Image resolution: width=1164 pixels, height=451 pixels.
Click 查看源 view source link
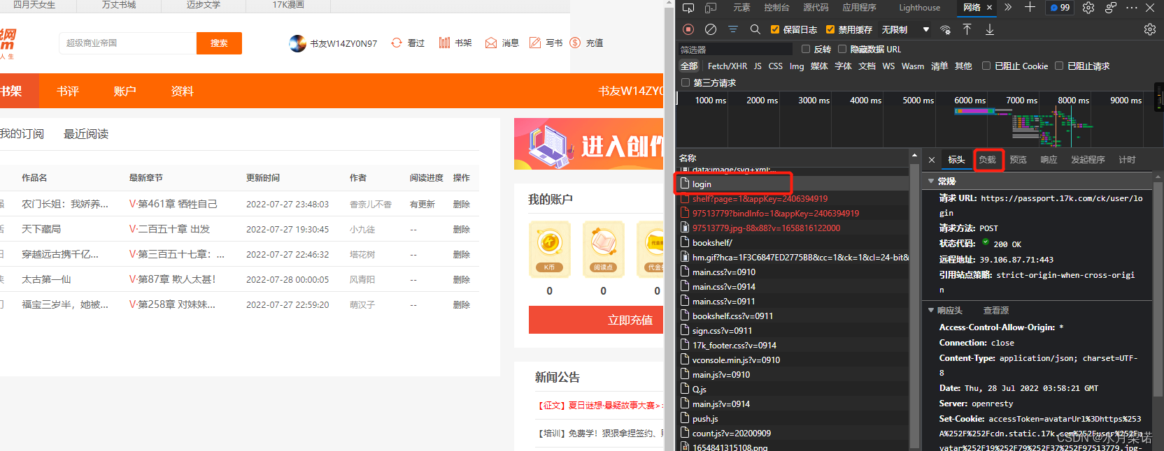point(995,310)
